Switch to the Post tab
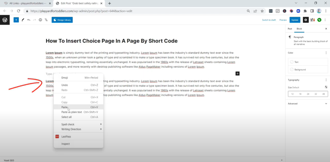The width and height of the screenshot is (330, 162). pyautogui.click(x=290, y=29)
